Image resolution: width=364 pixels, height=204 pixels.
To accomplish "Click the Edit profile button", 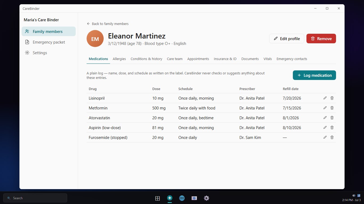I will coord(287,39).
